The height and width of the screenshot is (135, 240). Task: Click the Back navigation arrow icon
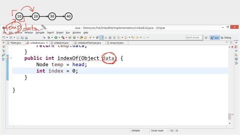138,37
